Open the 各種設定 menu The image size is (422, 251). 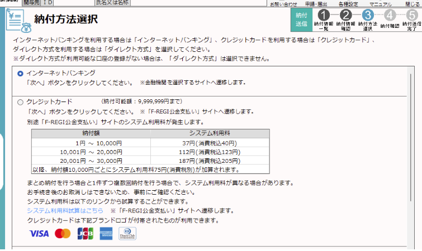[348, 3]
